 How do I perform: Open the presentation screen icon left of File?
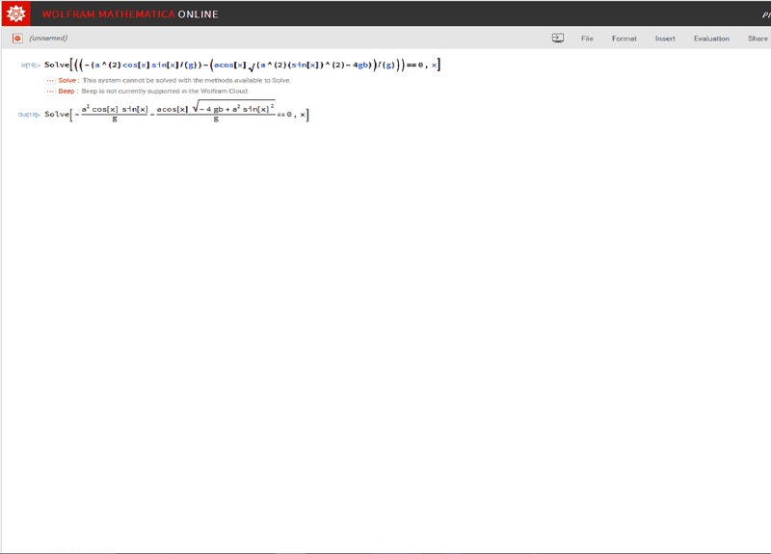tap(558, 39)
